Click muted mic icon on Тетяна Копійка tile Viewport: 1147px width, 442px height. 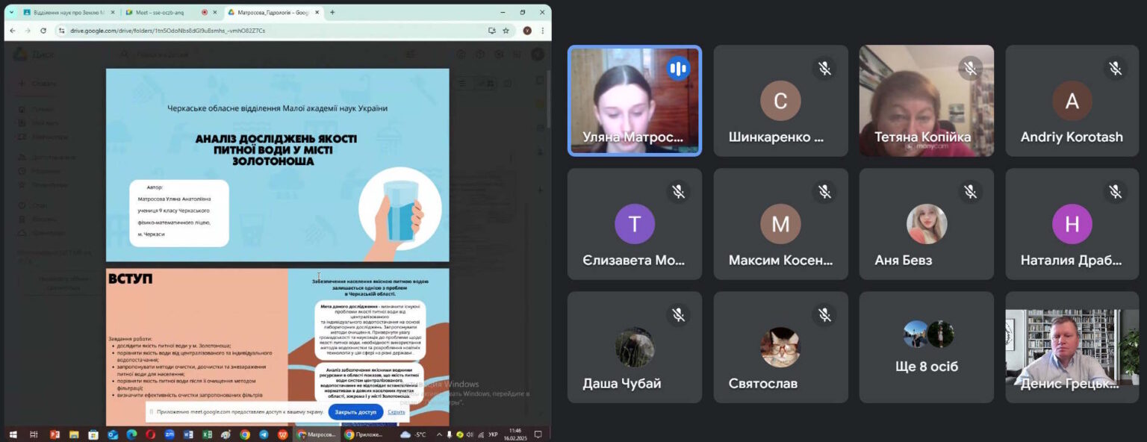coord(970,69)
